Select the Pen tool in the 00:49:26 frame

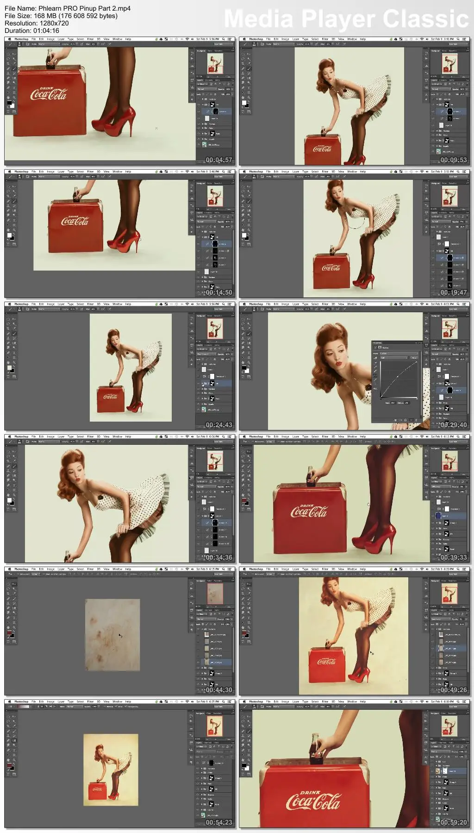[243, 618]
